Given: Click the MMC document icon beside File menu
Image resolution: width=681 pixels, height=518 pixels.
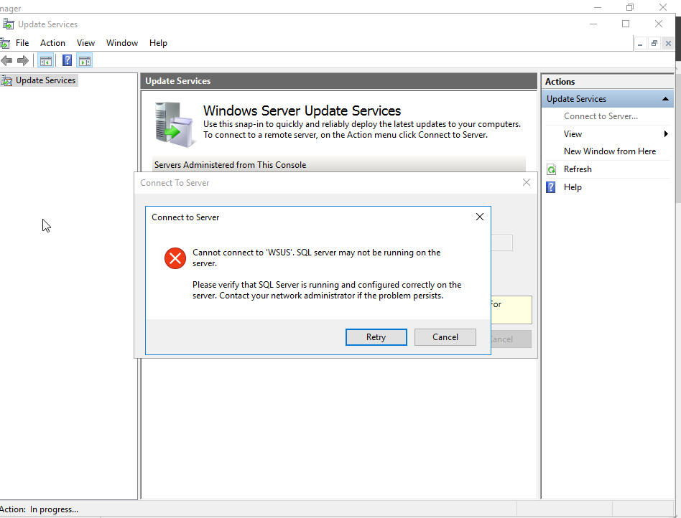Looking at the screenshot, I should (5, 43).
